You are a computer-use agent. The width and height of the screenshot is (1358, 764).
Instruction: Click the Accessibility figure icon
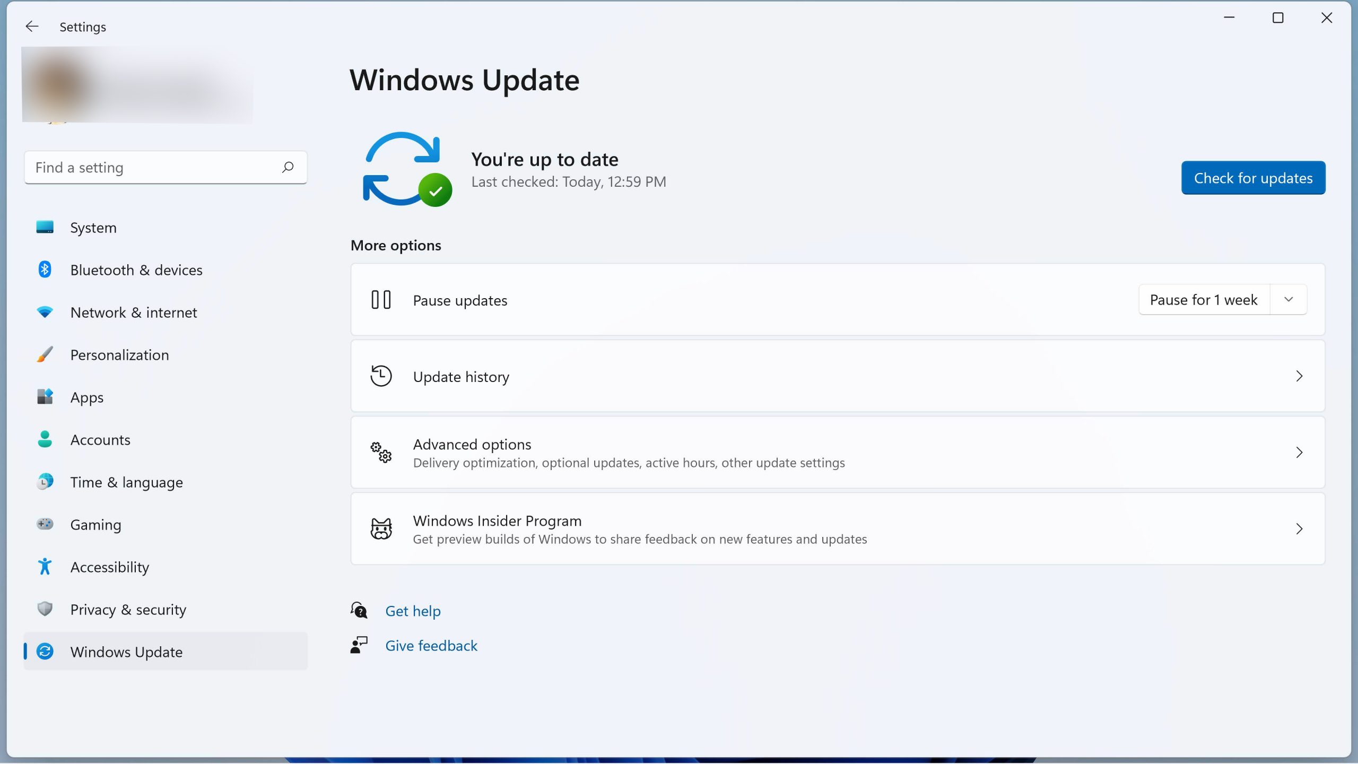[x=45, y=567]
